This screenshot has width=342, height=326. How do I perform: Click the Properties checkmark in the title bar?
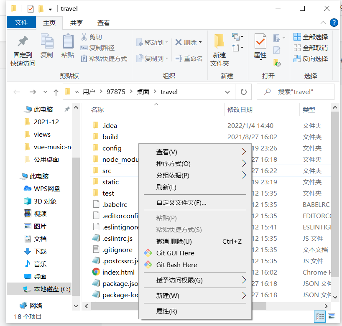[31, 9]
